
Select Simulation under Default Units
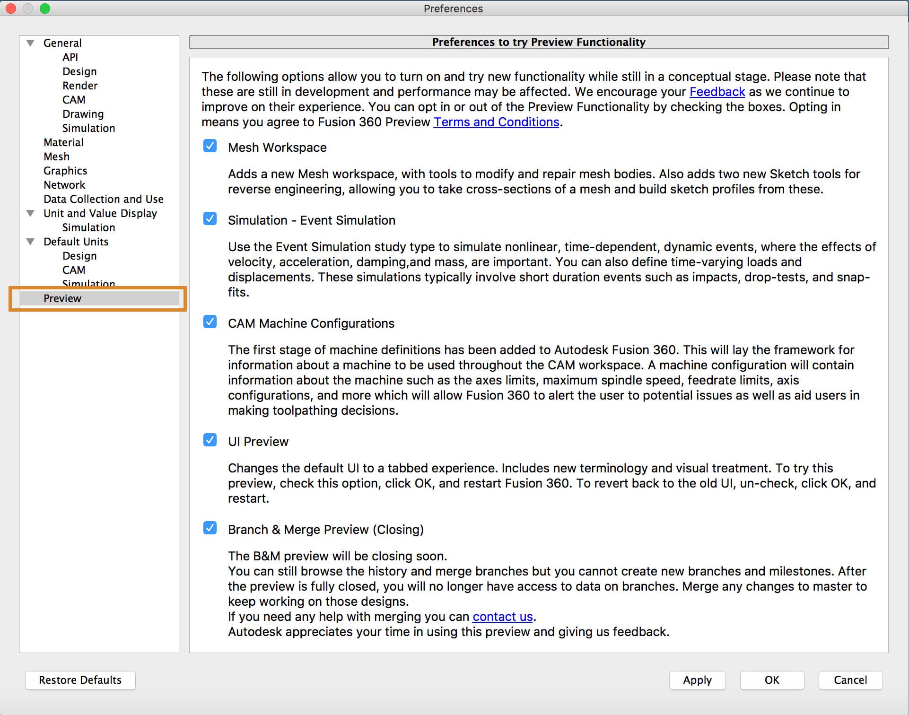(88, 284)
